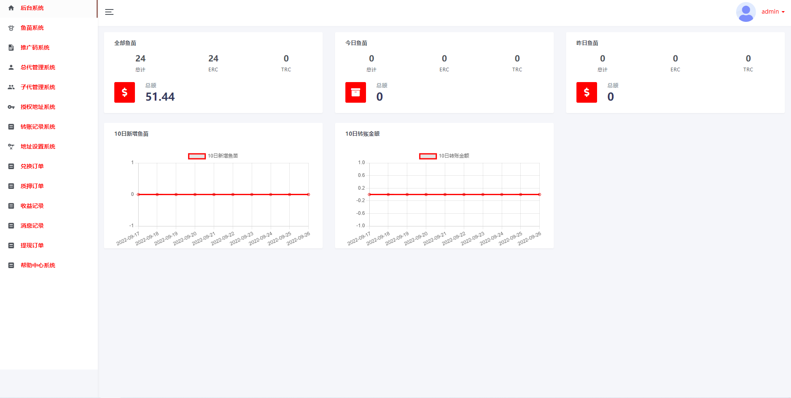The image size is (791, 398).
Task: Click the red dollar icon in 全部鱼苗 card
Action: coord(125,92)
